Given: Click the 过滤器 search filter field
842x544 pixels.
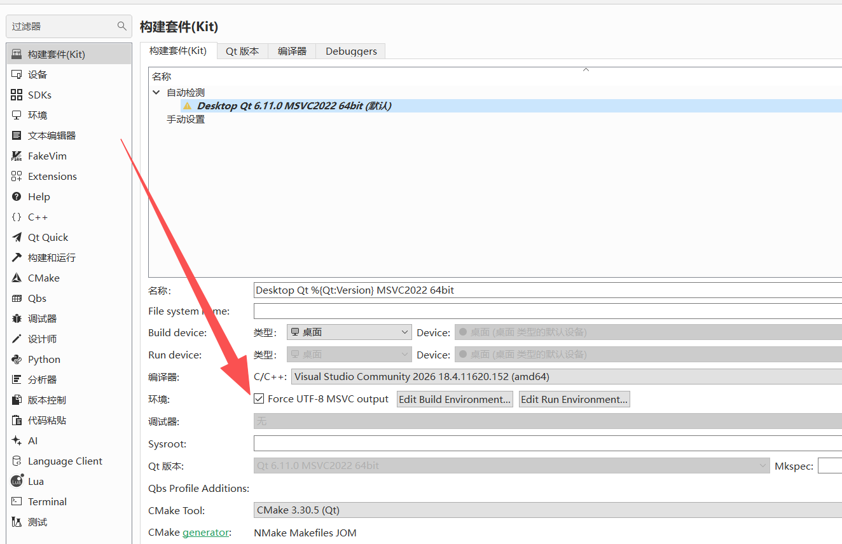Looking at the screenshot, I should [62, 27].
